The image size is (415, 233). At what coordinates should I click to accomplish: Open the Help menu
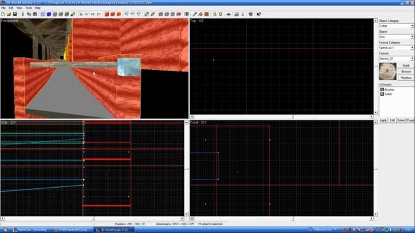tap(38, 8)
